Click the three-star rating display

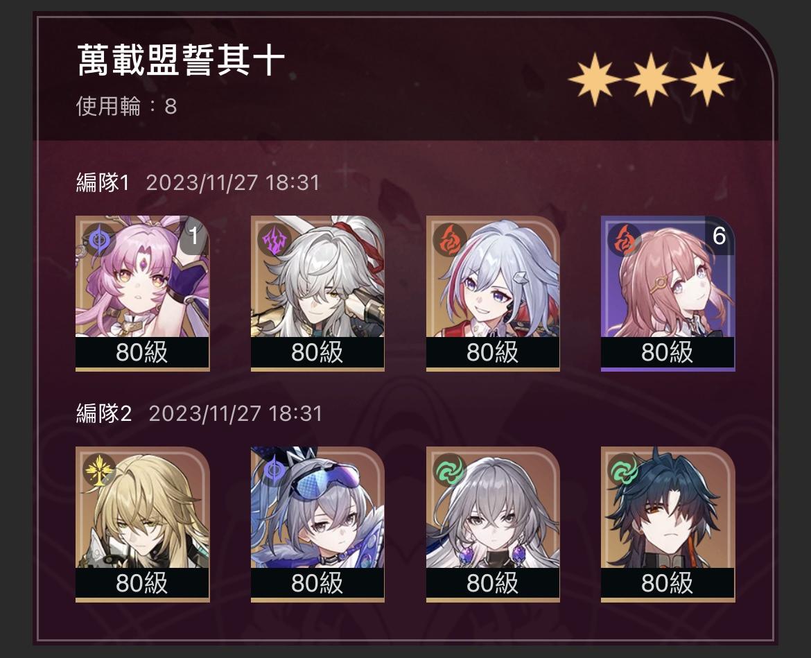[x=651, y=79]
